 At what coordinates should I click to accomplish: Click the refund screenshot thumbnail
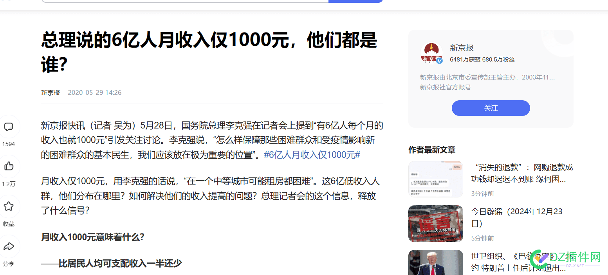[436, 179]
